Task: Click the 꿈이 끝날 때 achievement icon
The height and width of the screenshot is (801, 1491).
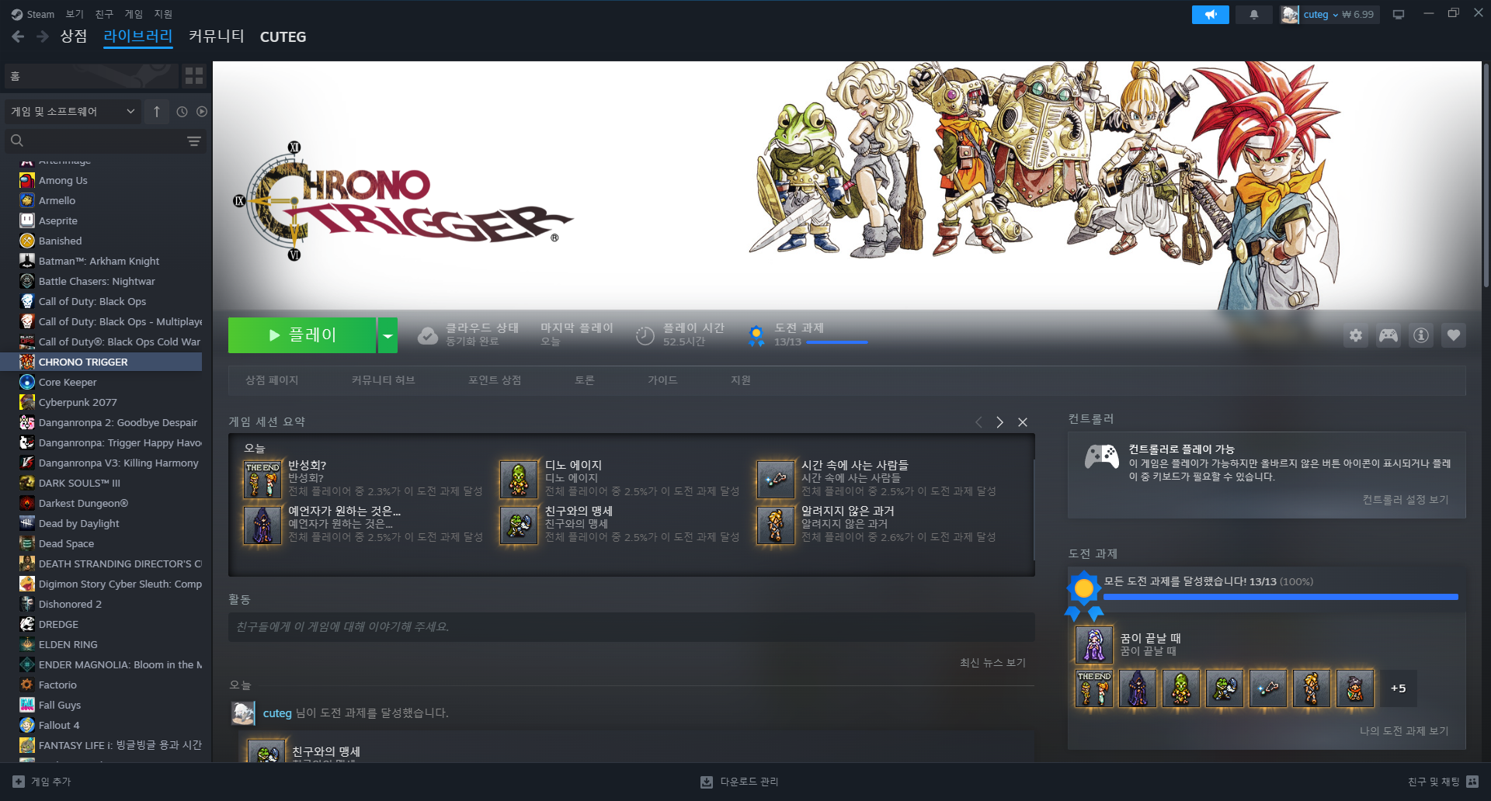Action: coord(1094,645)
